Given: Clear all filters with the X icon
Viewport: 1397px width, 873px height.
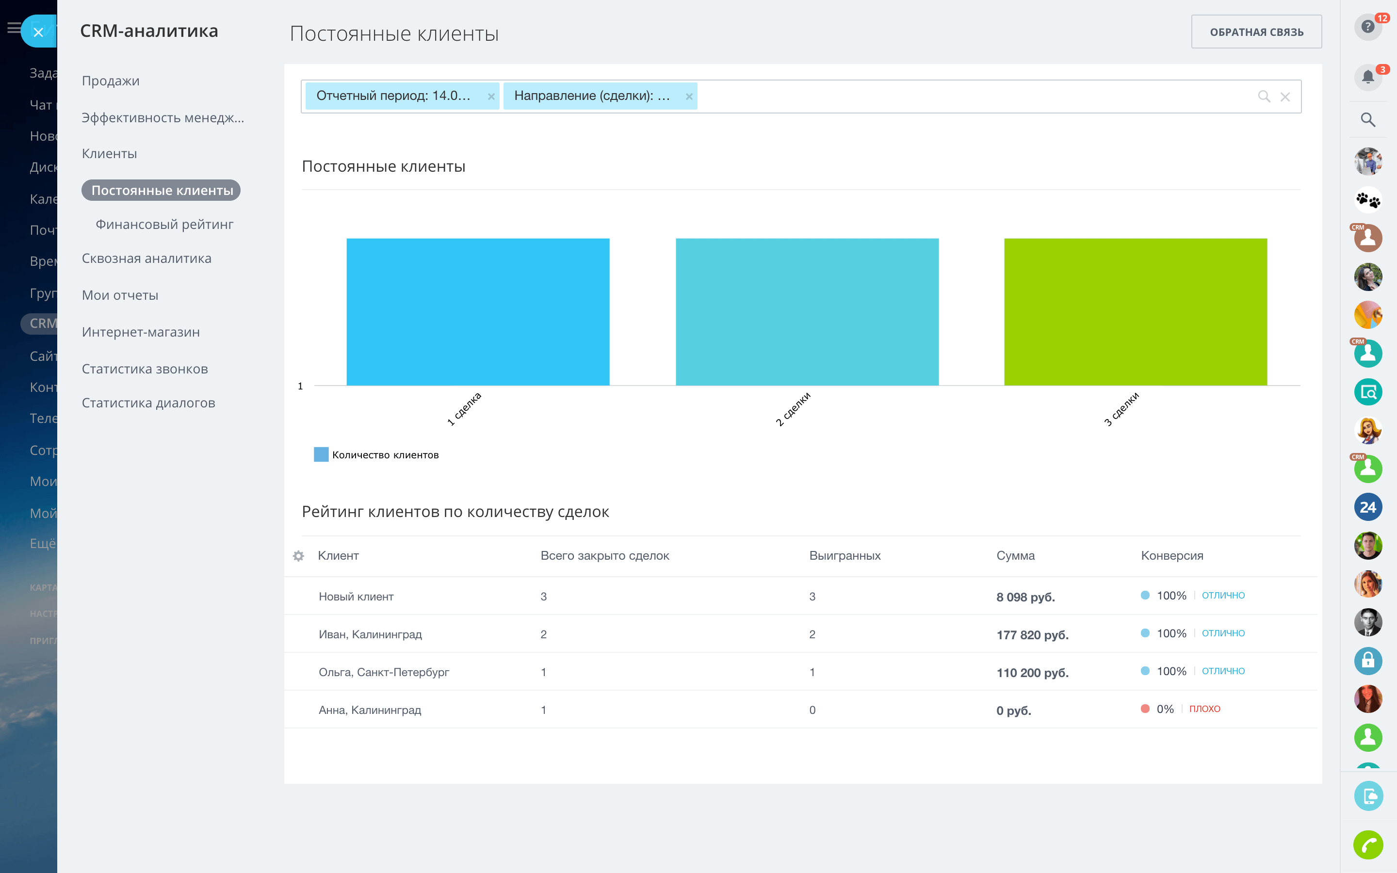Looking at the screenshot, I should click(1285, 97).
